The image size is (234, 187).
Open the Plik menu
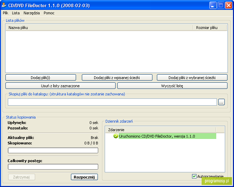5,13
